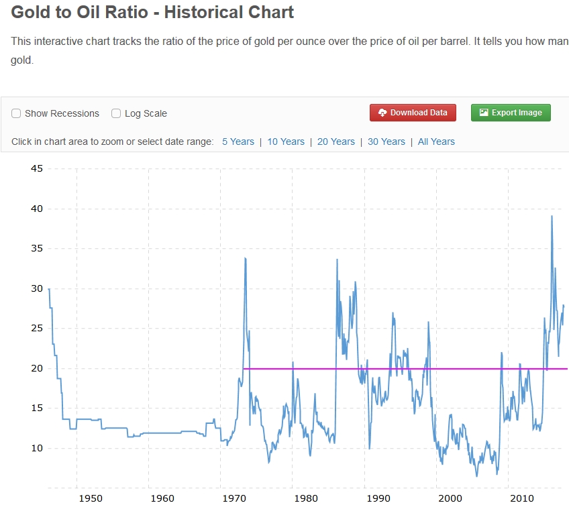Click the 2000 label on the x-axis

450,498
